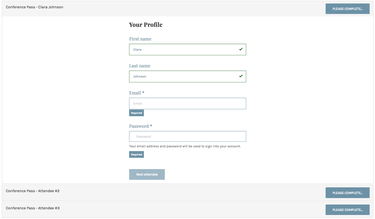The height and width of the screenshot is (219, 375).
Task: Click the Conference Pass - Clara Johnson title
Action: coord(34,7)
